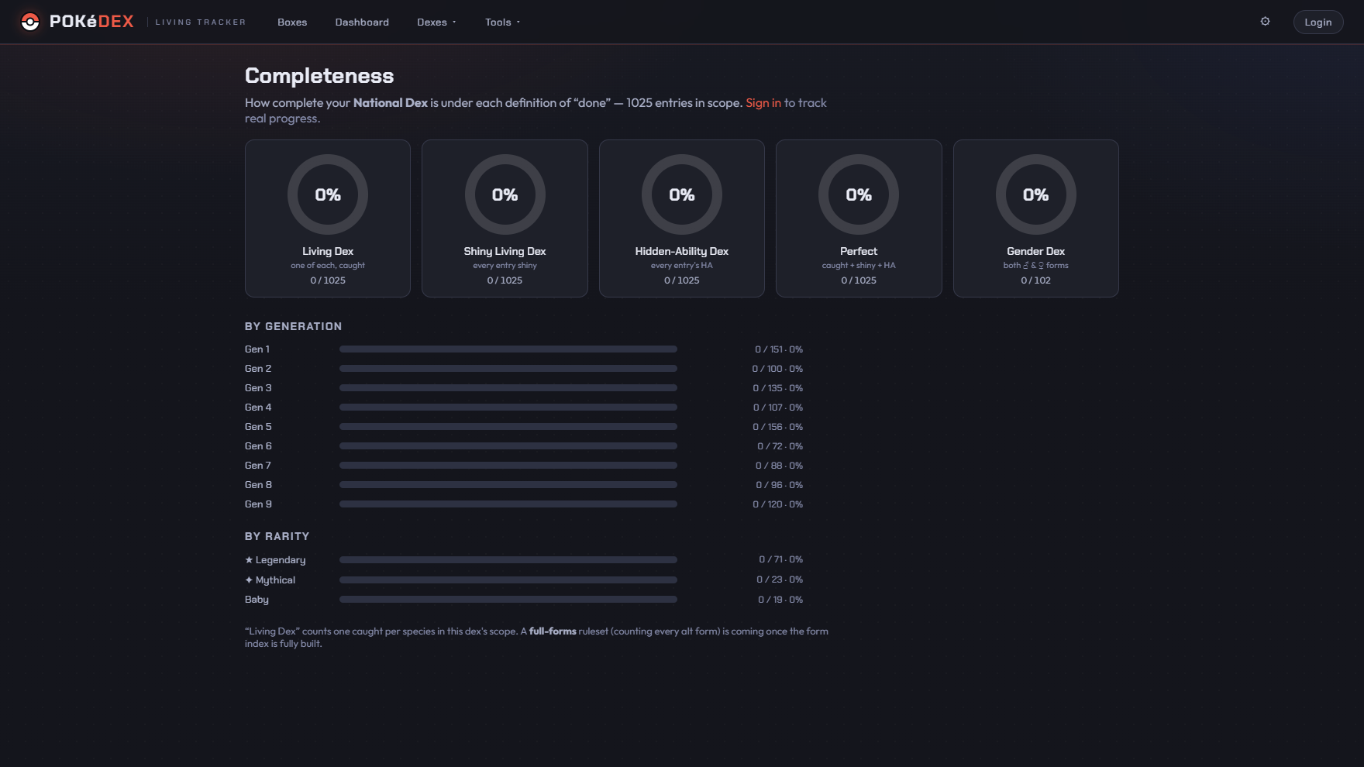Click the Legendary progress bar

point(508,559)
